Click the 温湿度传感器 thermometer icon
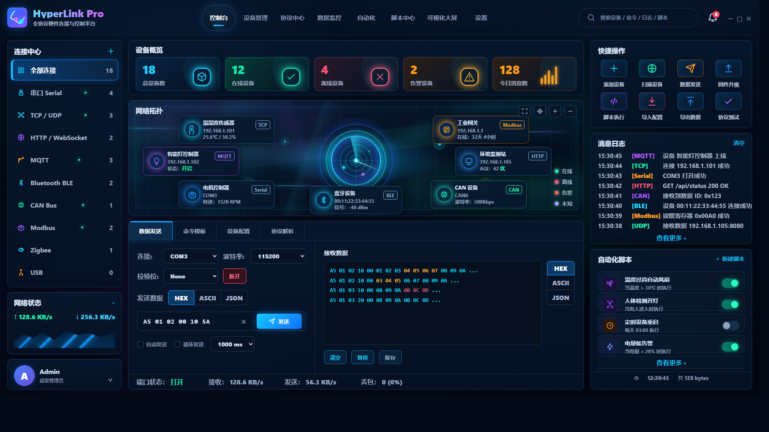Viewport: 769px width, 432px height. click(192, 130)
